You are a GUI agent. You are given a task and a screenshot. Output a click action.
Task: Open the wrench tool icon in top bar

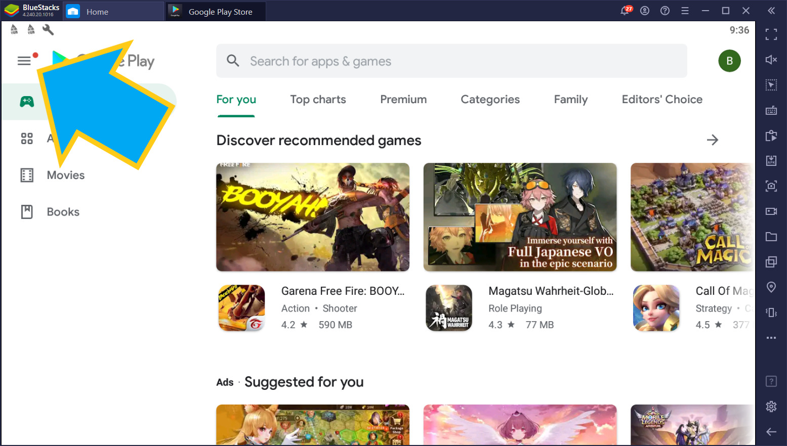coord(48,30)
